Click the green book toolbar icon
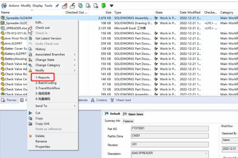This screenshot has height=158, width=238. 104,6
